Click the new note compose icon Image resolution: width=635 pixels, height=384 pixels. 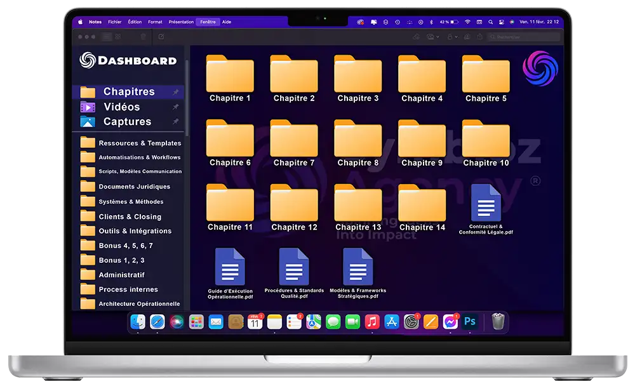(x=161, y=37)
